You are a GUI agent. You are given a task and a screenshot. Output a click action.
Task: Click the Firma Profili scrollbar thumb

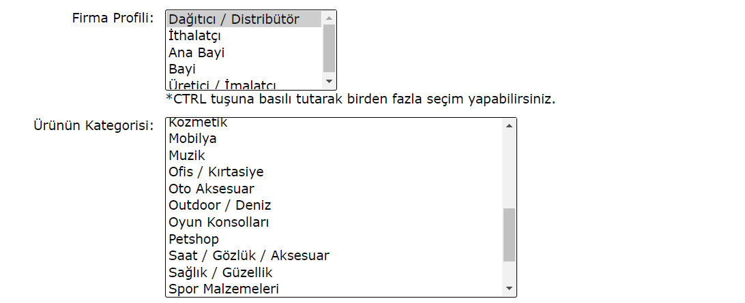point(330,48)
